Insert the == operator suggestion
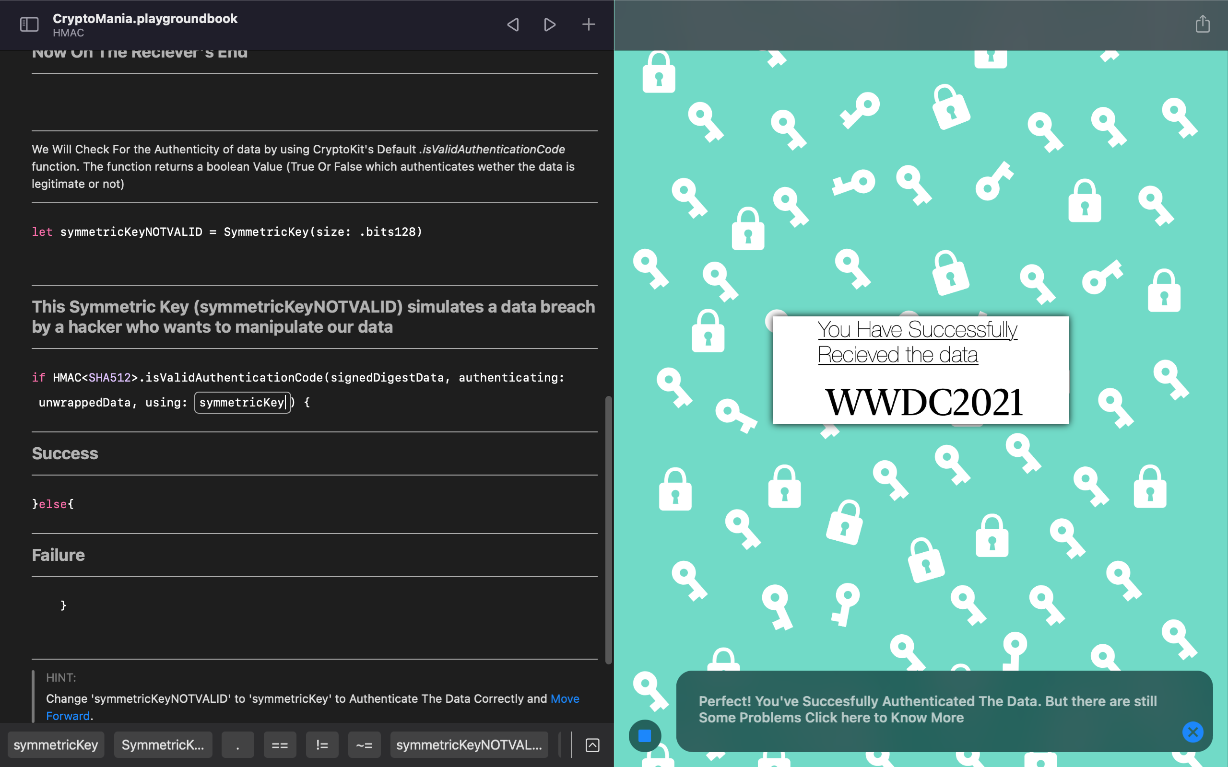1228x767 pixels. pos(280,744)
